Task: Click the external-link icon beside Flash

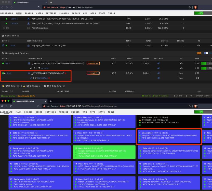Action: 3,45
